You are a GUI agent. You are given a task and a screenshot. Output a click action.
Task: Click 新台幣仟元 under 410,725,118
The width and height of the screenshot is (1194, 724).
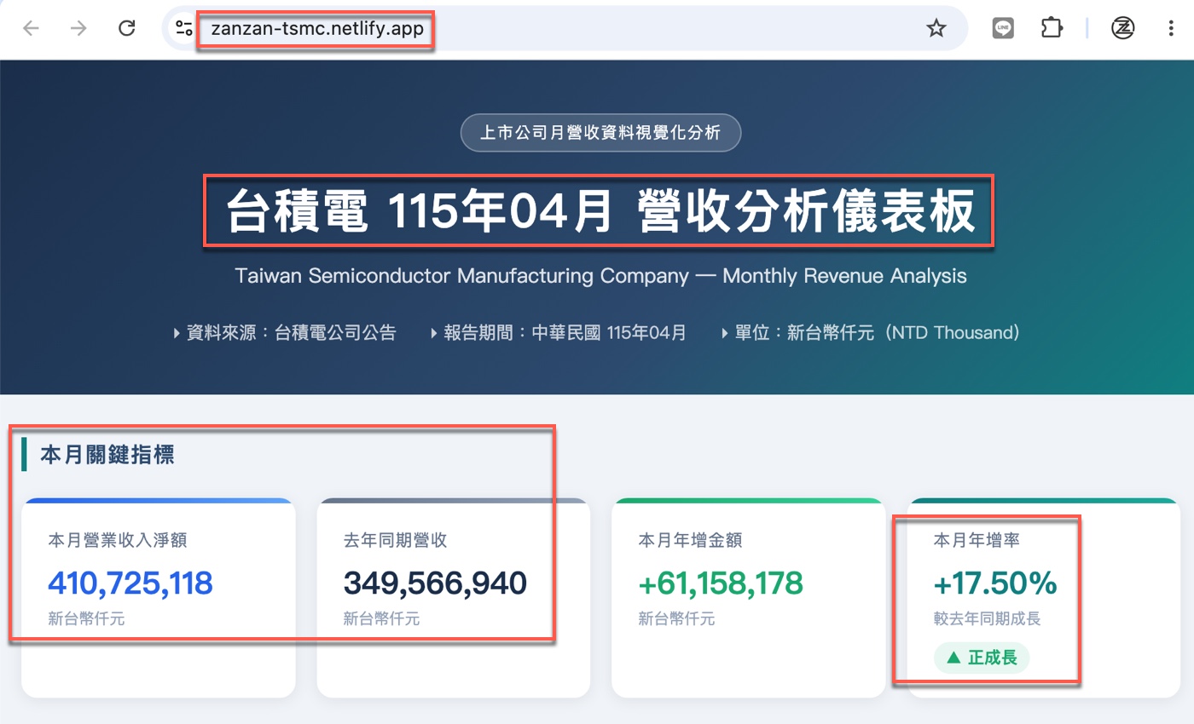click(x=86, y=619)
